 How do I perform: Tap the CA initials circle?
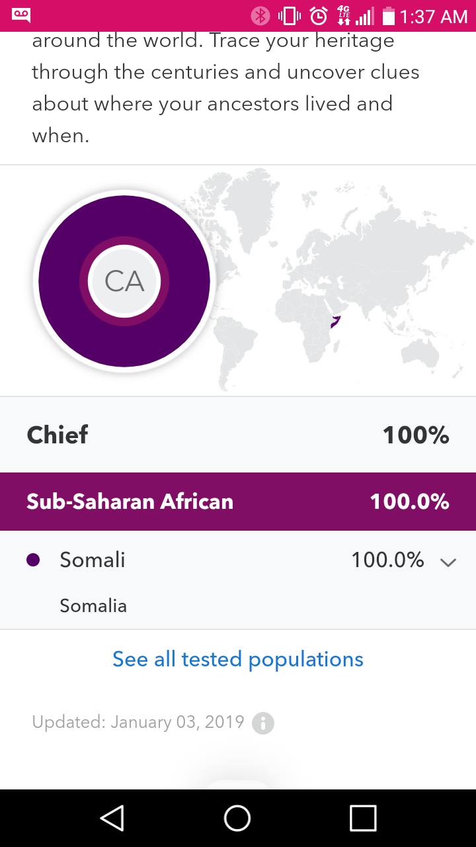(x=124, y=281)
